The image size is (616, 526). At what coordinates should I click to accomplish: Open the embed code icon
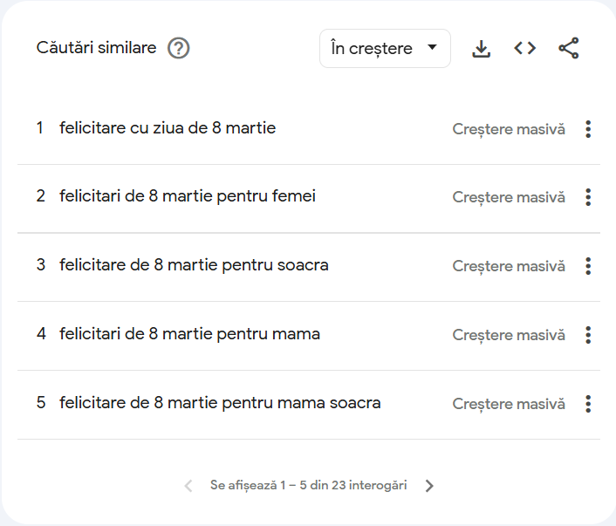pos(525,48)
